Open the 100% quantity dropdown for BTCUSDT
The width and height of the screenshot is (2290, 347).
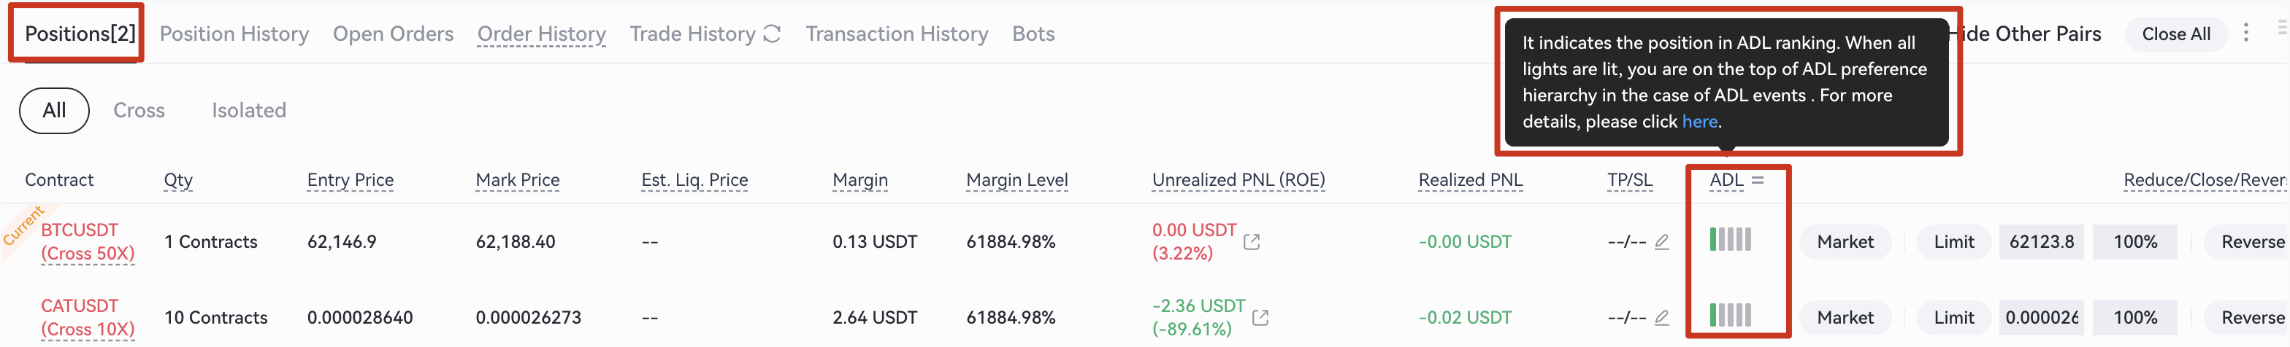2134,241
